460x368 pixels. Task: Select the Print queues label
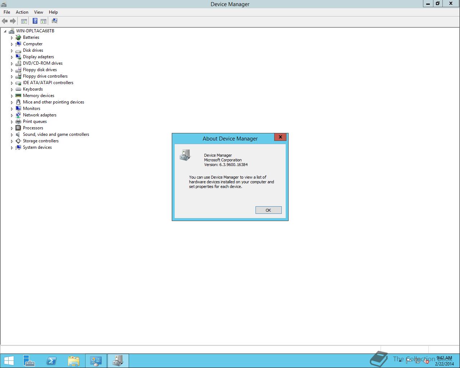tap(35, 121)
